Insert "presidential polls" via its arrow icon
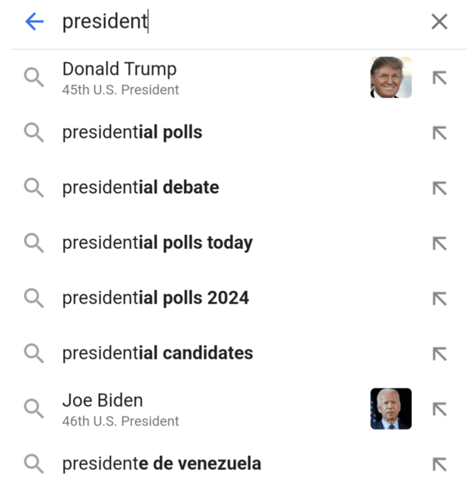 point(440,133)
